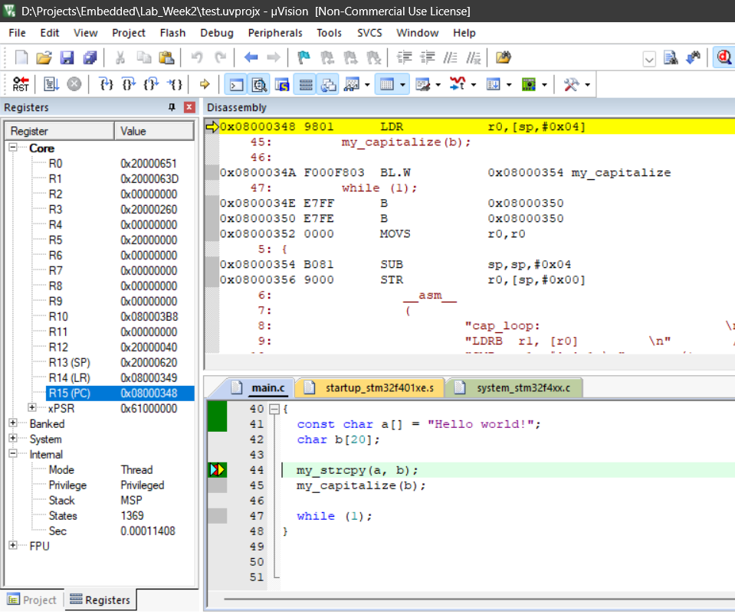Expand the FPU registers node
The width and height of the screenshot is (735, 614).
point(13,546)
